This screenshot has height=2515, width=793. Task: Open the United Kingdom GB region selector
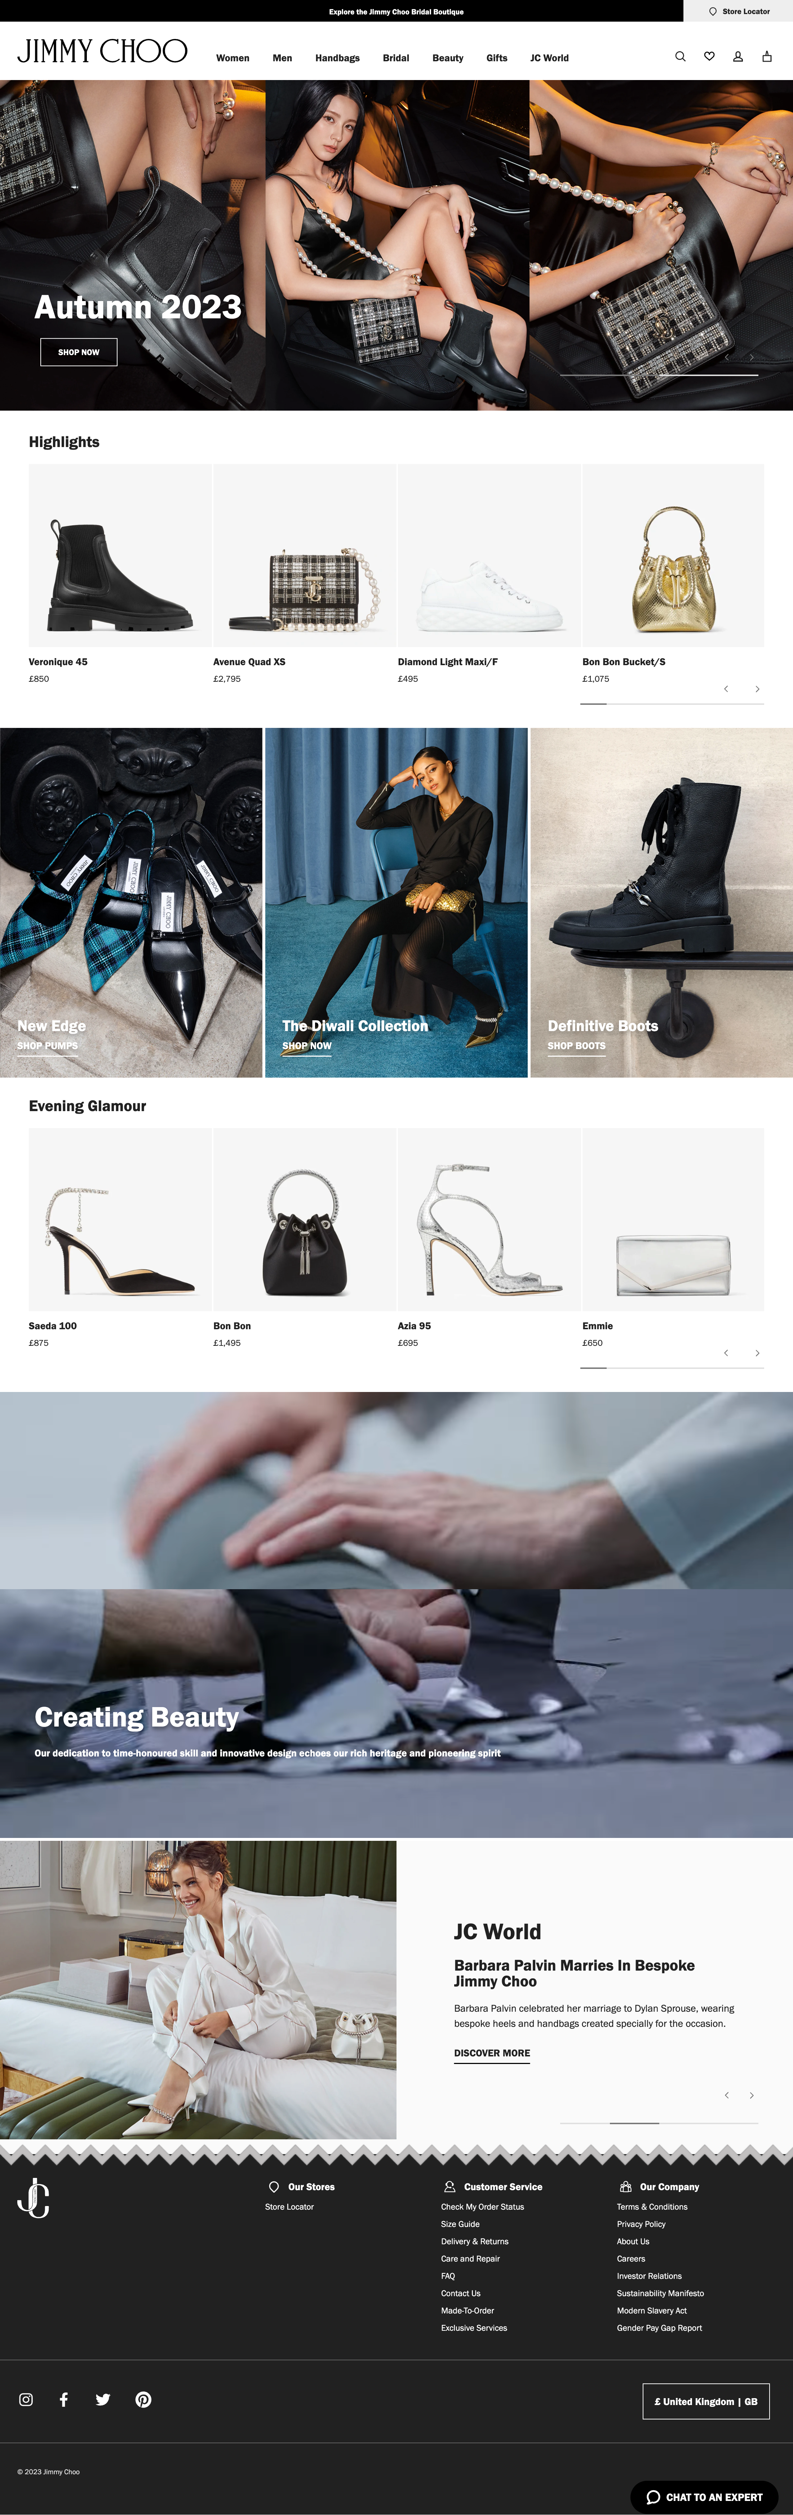706,2402
